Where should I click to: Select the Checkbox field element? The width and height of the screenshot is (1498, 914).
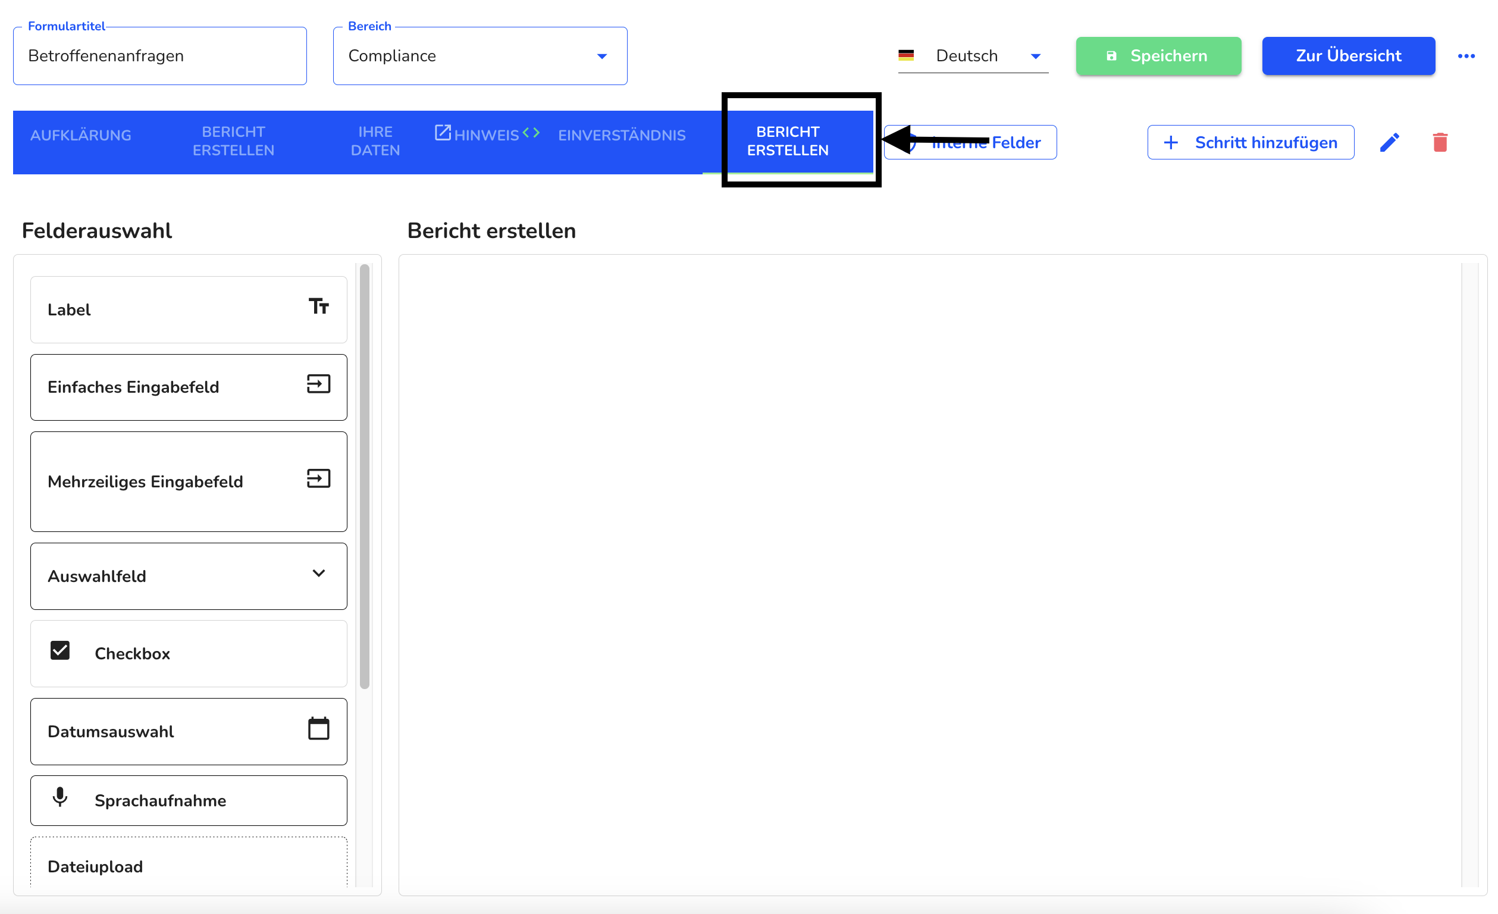[x=189, y=653]
